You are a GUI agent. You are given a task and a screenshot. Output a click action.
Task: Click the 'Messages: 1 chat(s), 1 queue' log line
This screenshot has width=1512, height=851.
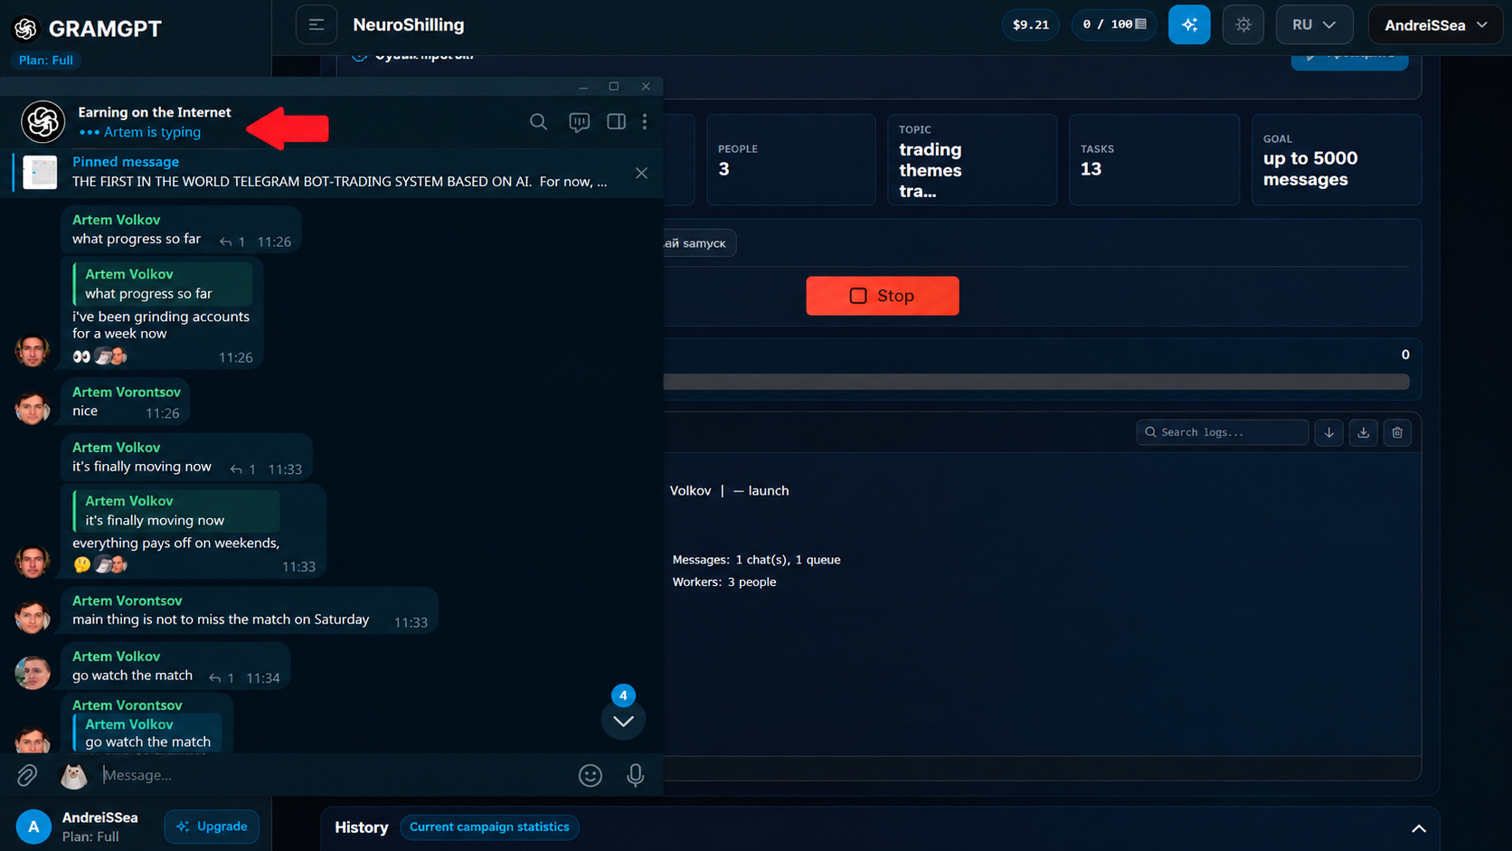756,560
